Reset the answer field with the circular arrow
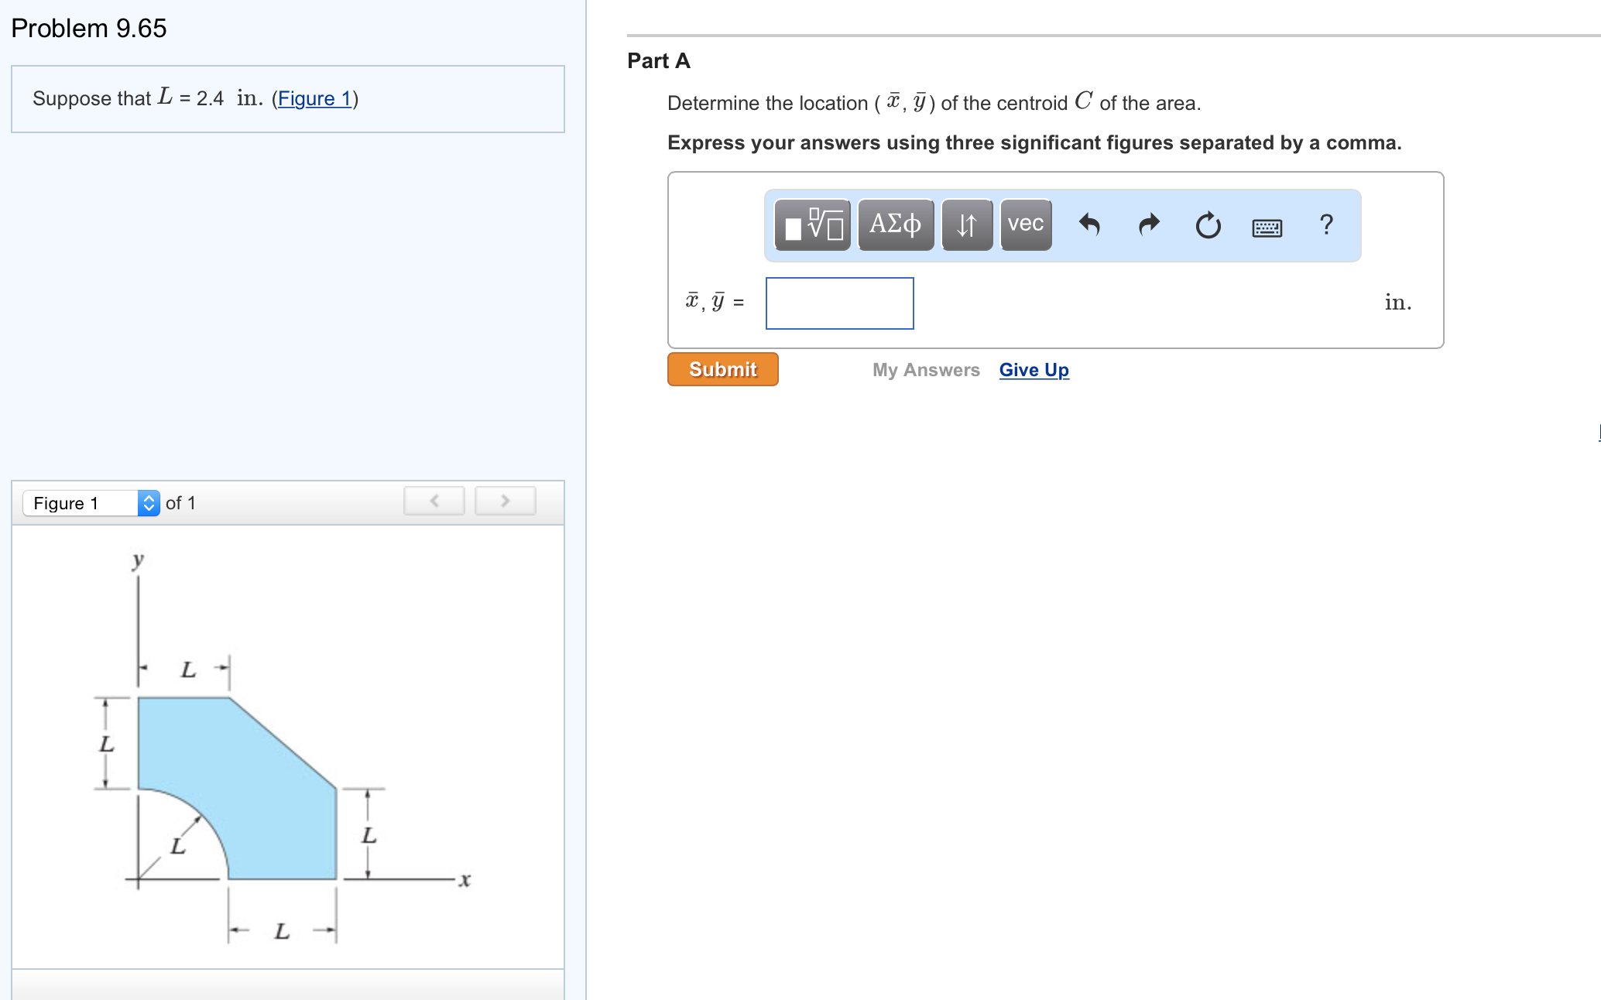 pos(1208,225)
